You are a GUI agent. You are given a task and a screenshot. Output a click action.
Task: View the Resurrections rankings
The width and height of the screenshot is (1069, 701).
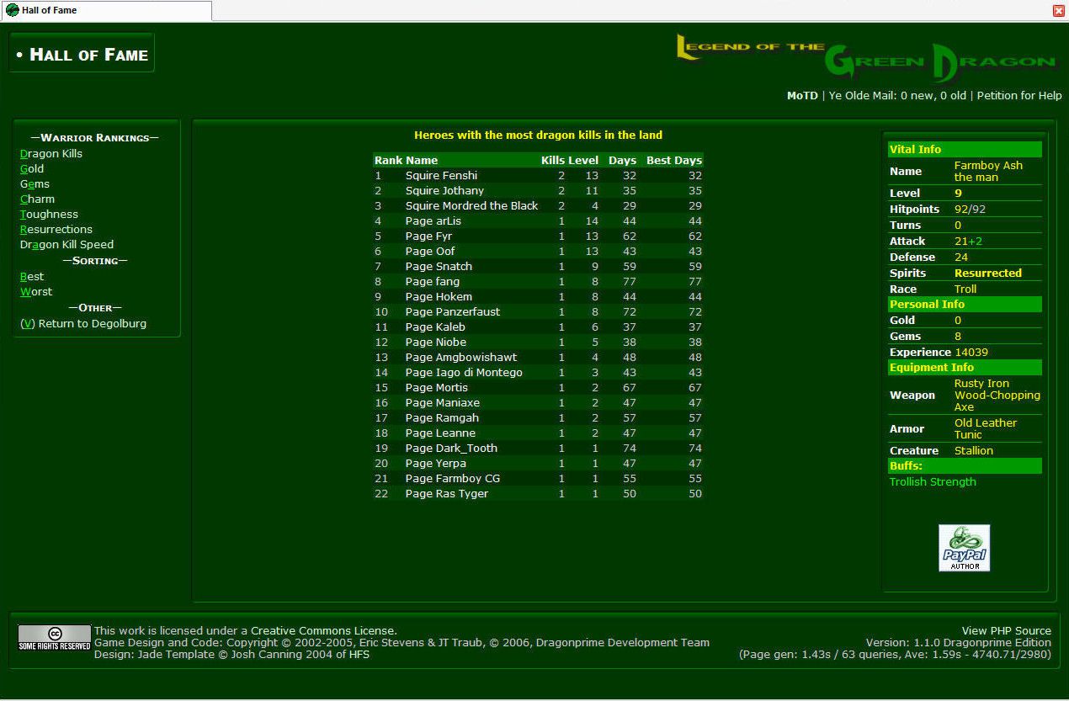[x=56, y=230]
